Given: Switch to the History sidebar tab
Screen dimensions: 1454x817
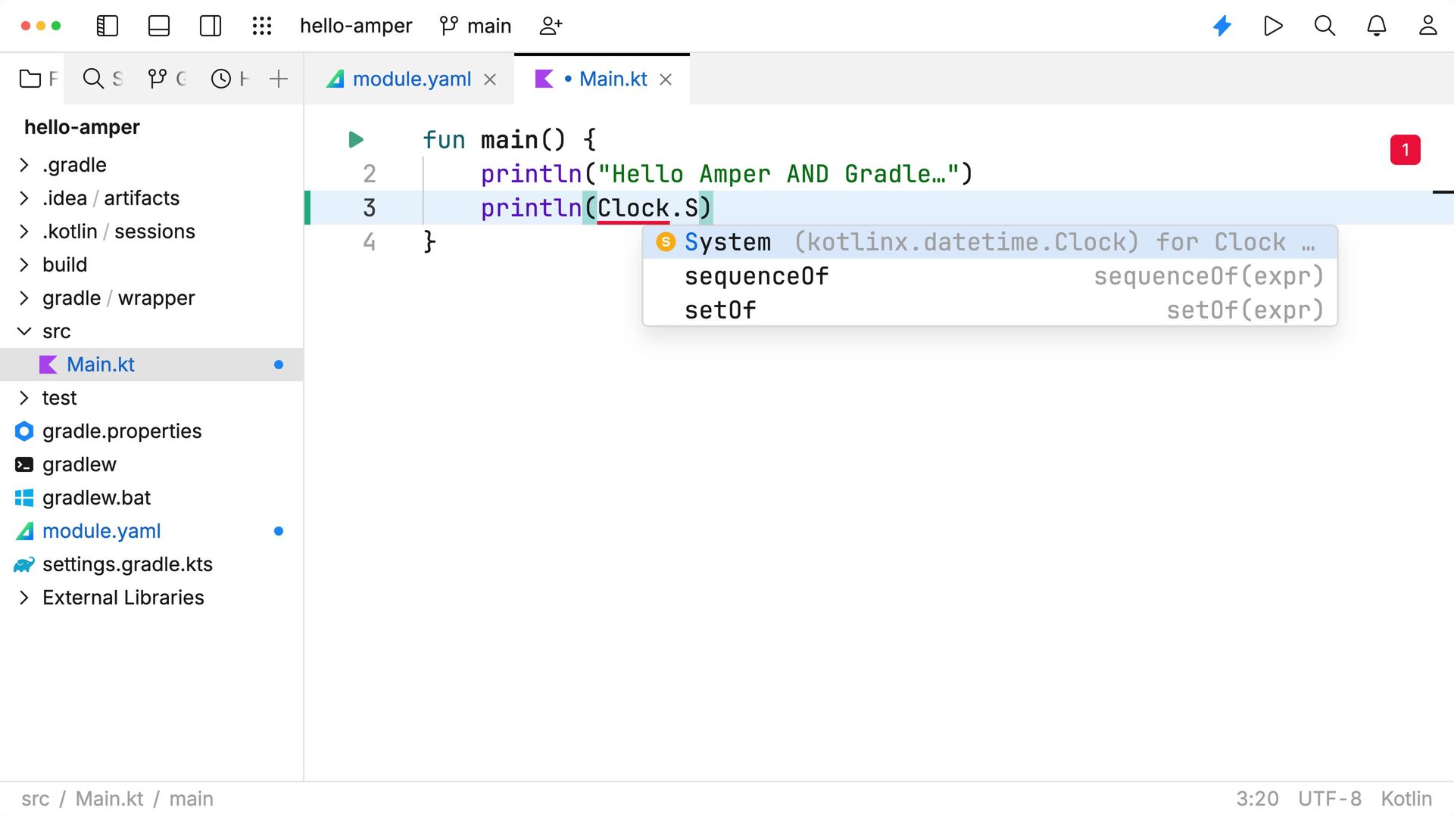Looking at the screenshot, I should (x=230, y=79).
